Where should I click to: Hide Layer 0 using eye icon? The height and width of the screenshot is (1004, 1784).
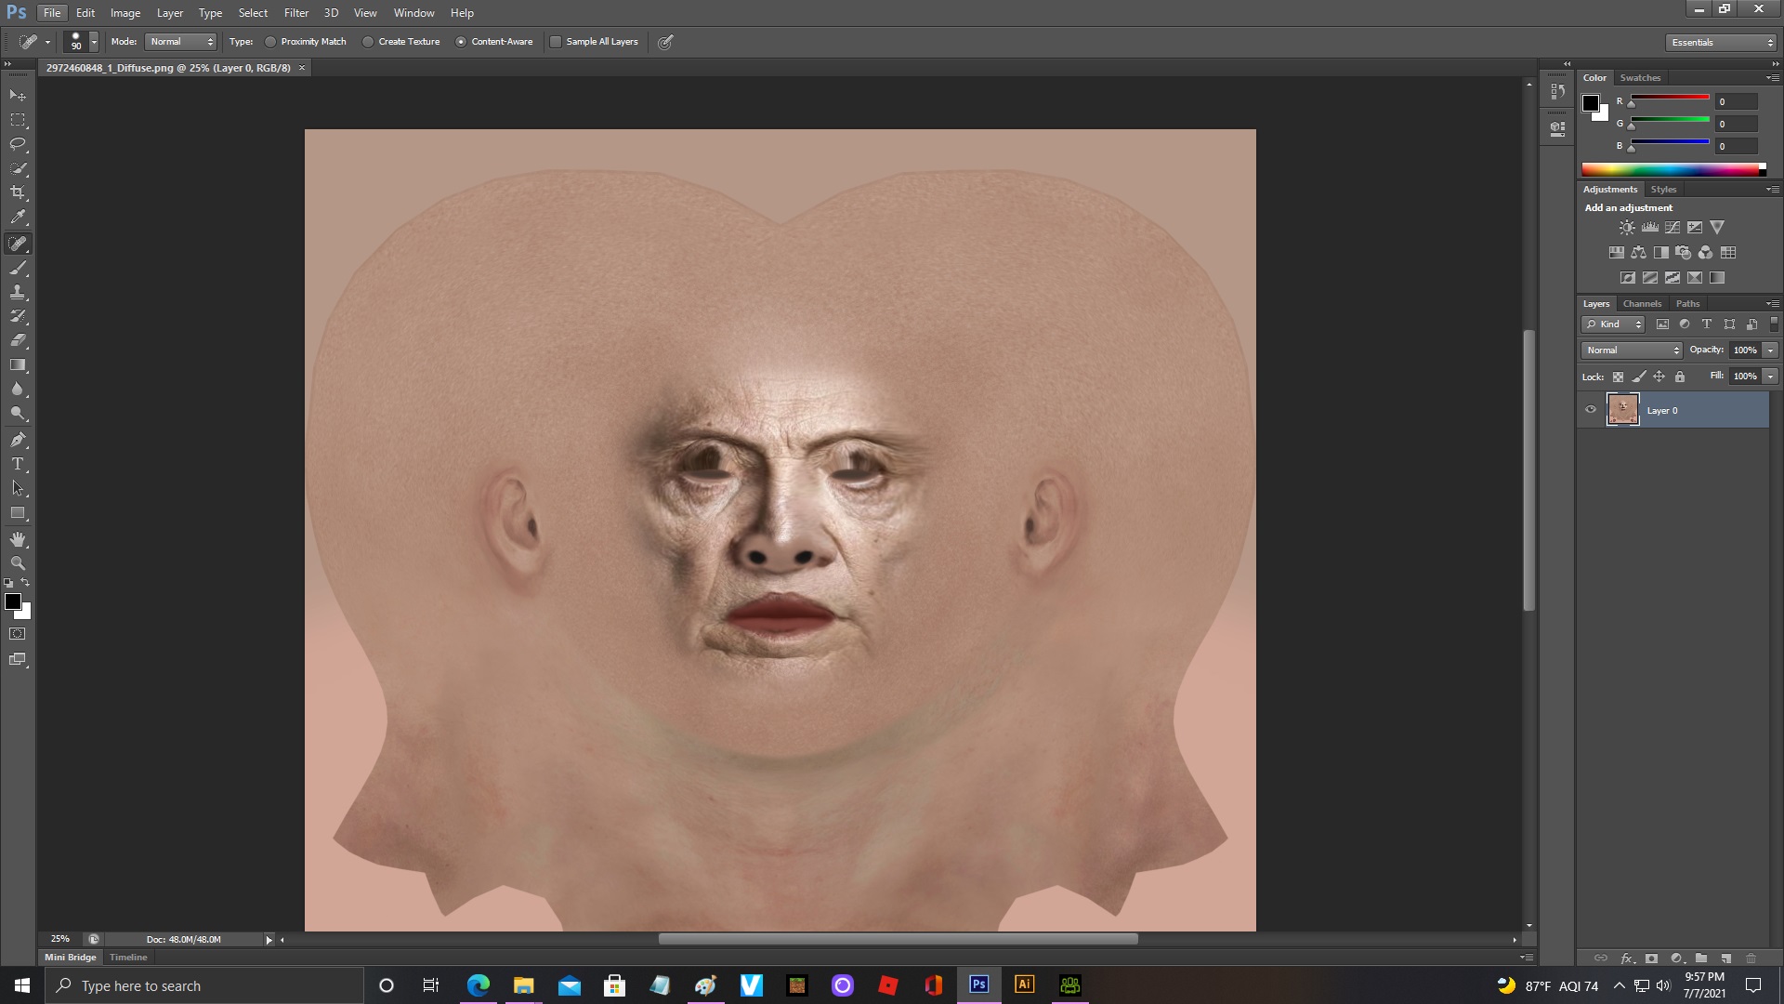click(1591, 410)
